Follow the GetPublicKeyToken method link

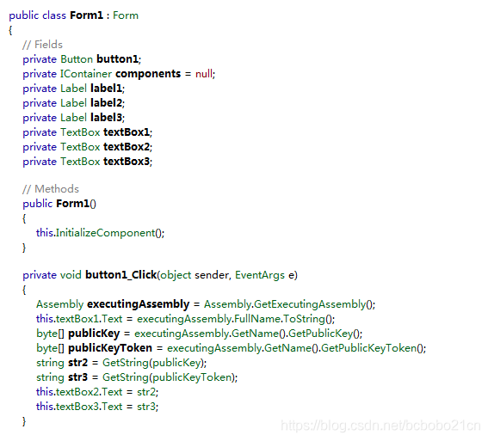tap(369, 348)
